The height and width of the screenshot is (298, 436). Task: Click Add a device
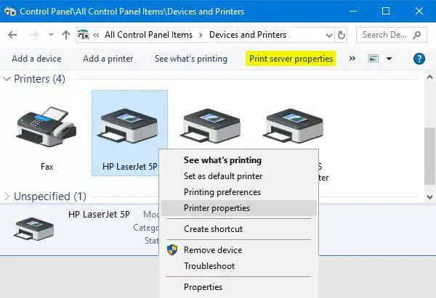tap(36, 59)
